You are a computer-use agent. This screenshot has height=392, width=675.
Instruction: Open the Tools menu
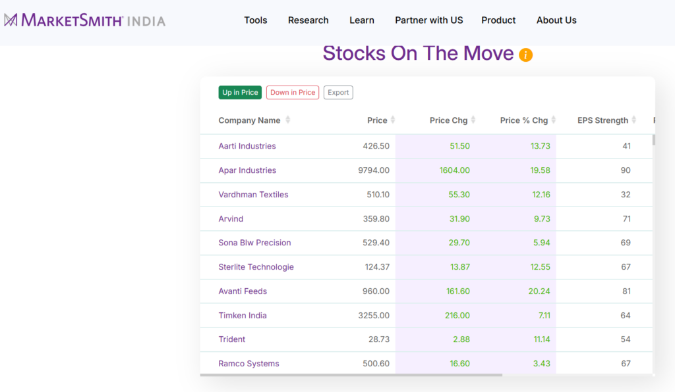pyautogui.click(x=256, y=20)
